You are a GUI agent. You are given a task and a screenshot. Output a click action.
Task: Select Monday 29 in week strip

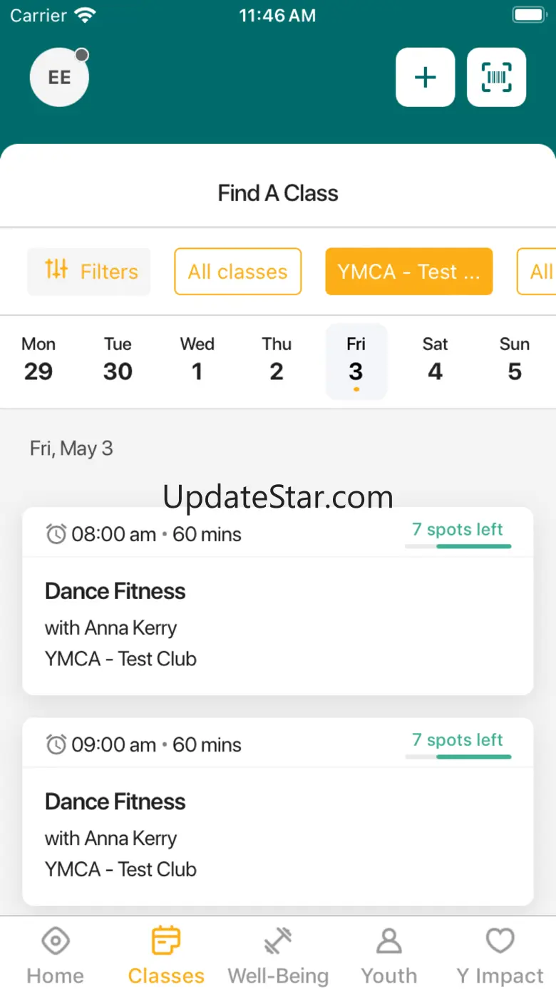(38, 360)
